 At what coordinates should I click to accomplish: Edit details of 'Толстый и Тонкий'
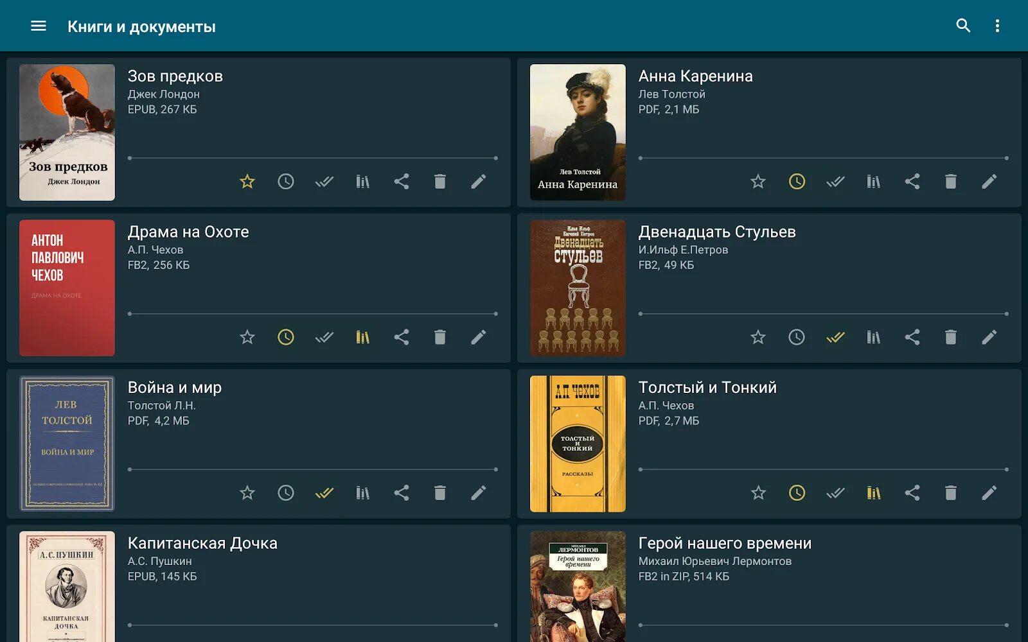pyautogui.click(x=989, y=493)
